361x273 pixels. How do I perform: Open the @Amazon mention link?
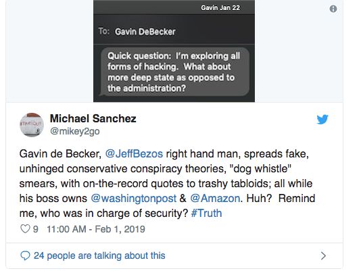pyautogui.click(x=215, y=198)
